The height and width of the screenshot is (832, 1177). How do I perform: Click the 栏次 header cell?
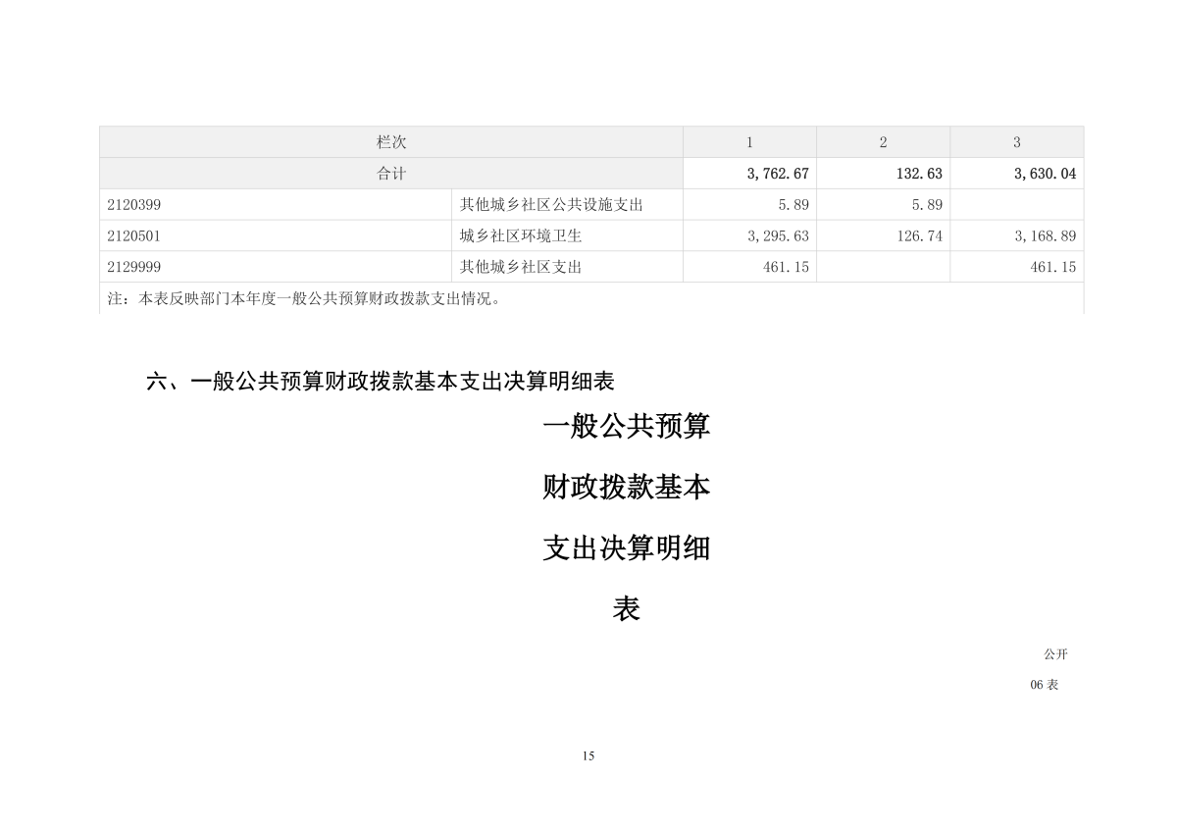click(391, 142)
